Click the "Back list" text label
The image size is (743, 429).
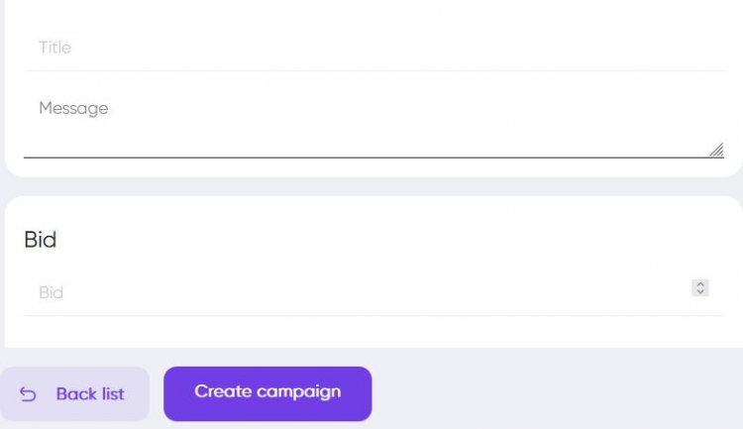click(90, 394)
